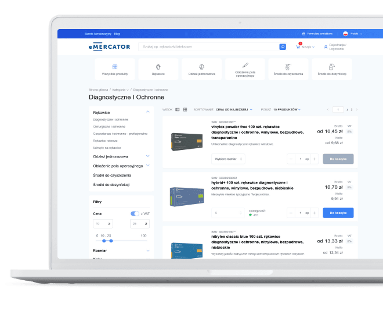
Task: Open Odzież jednorazowa category tile
Action: click(x=202, y=69)
